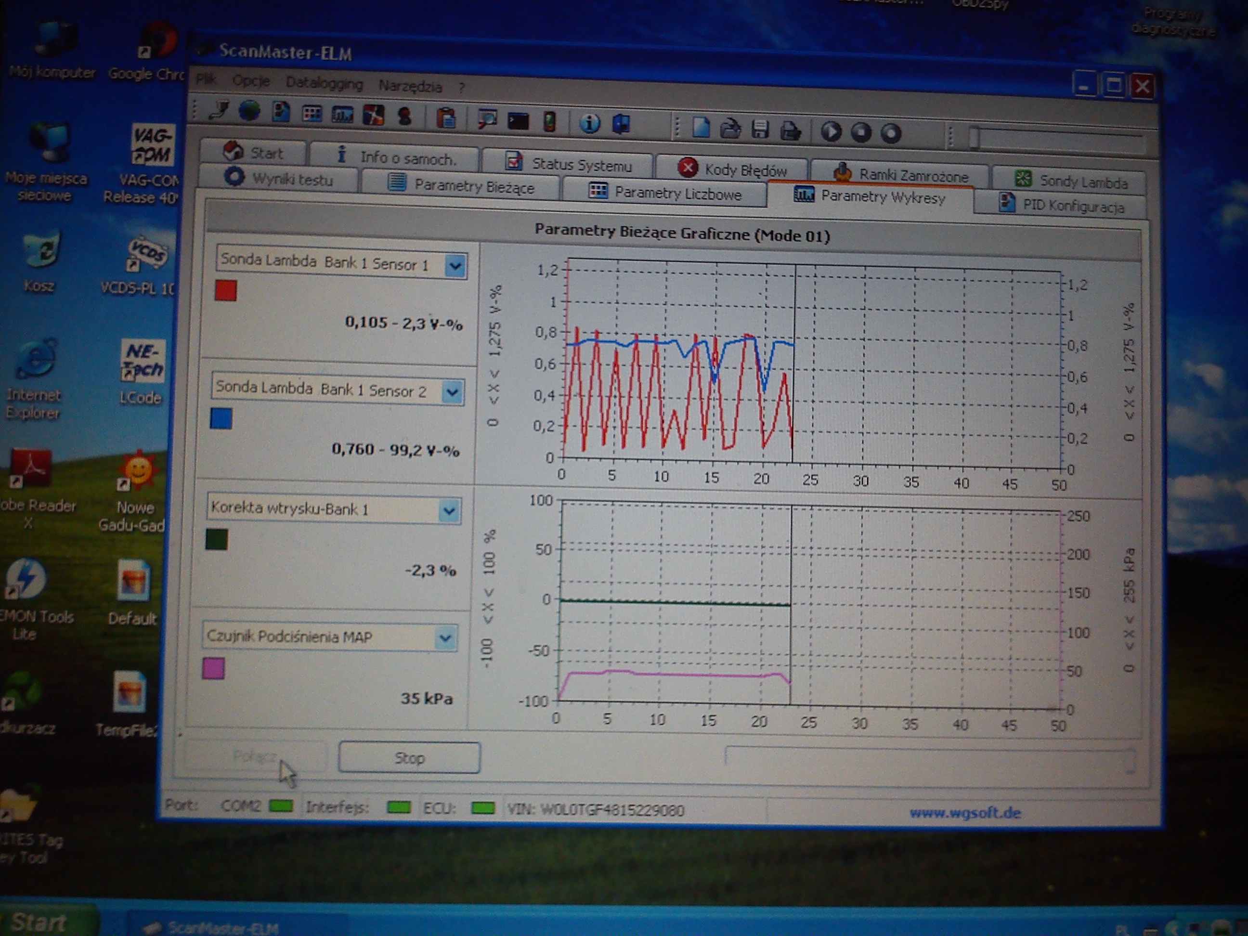Click the Windows Start button
Screen dimensions: 1248x936
click(x=39, y=922)
